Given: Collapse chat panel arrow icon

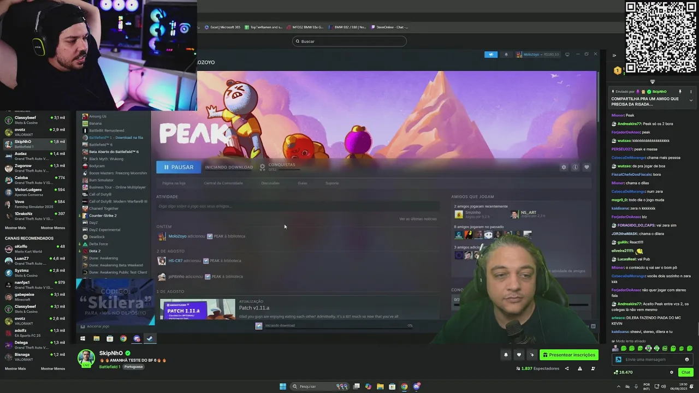Looking at the screenshot, I should 614,55.
